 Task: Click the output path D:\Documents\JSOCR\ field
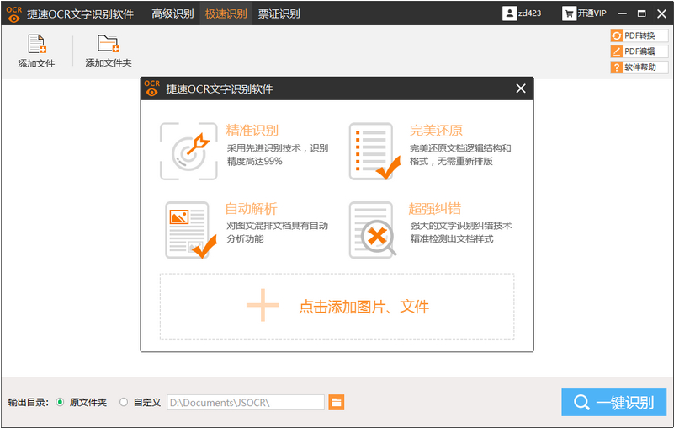[x=245, y=402]
